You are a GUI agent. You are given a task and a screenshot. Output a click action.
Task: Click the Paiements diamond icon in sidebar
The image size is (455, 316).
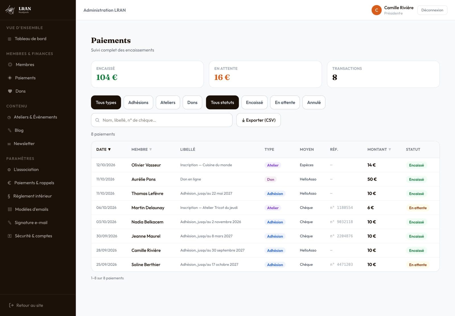(x=10, y=78)
